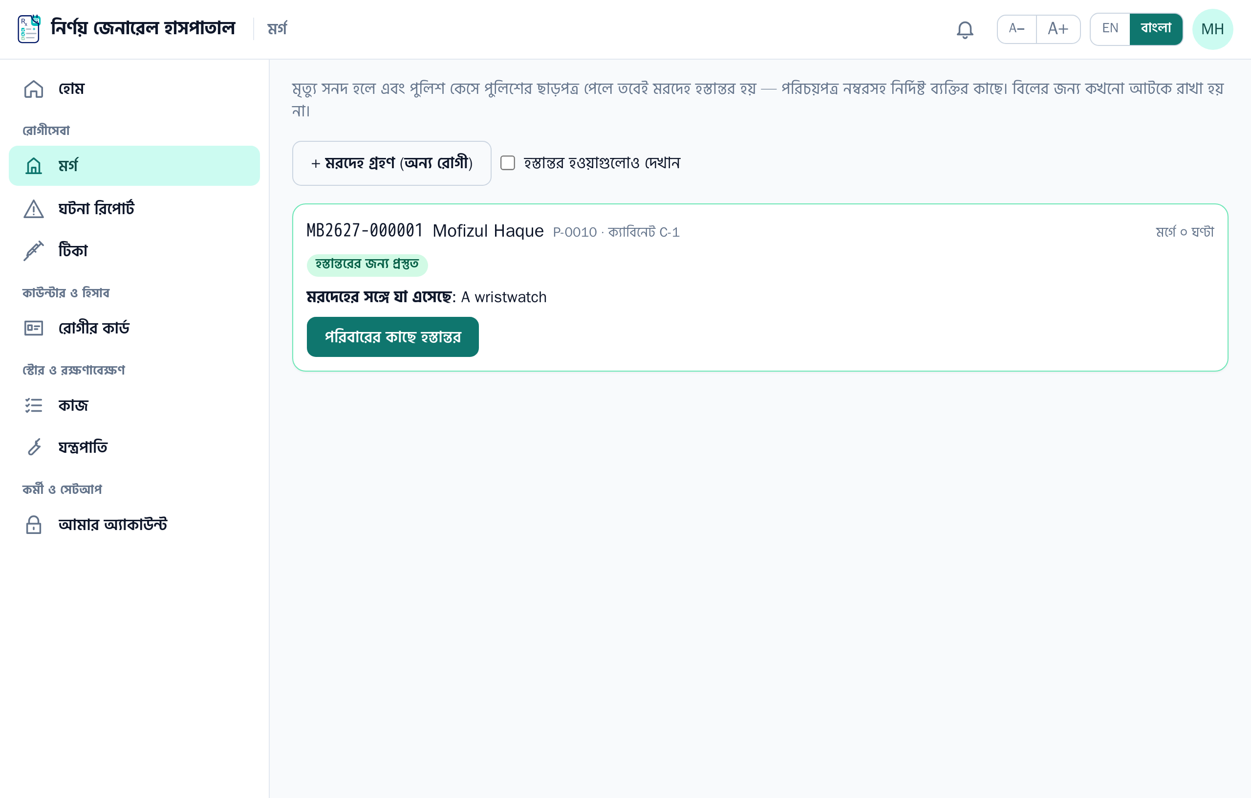The width and height of the screenshot is (1251, 798).
Task: Select মর্গ in the sidebar
Action: click(x=134, y=166)
